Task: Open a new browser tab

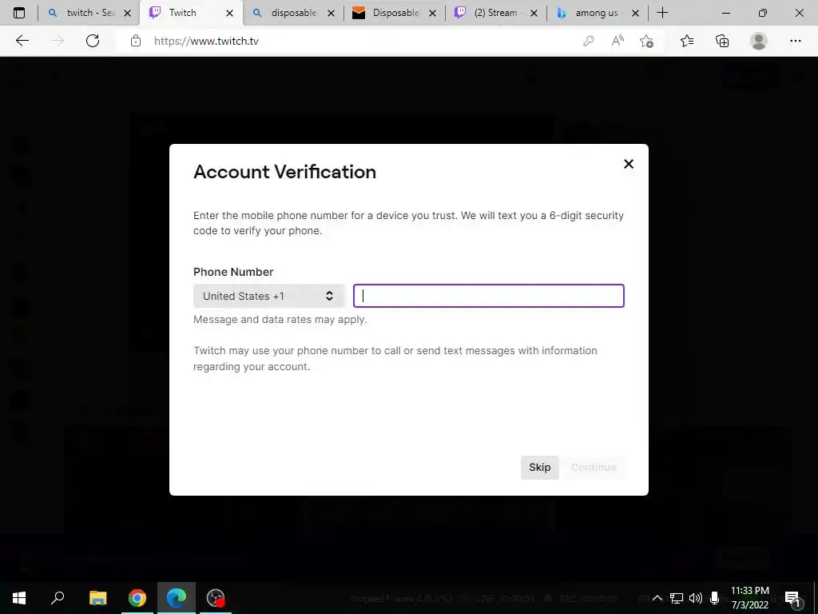Action: coord(662,13)
